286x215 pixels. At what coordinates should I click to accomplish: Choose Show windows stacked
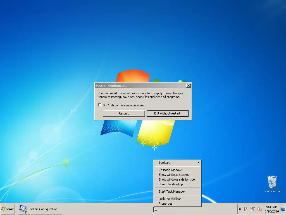click(x=177, y=175)
